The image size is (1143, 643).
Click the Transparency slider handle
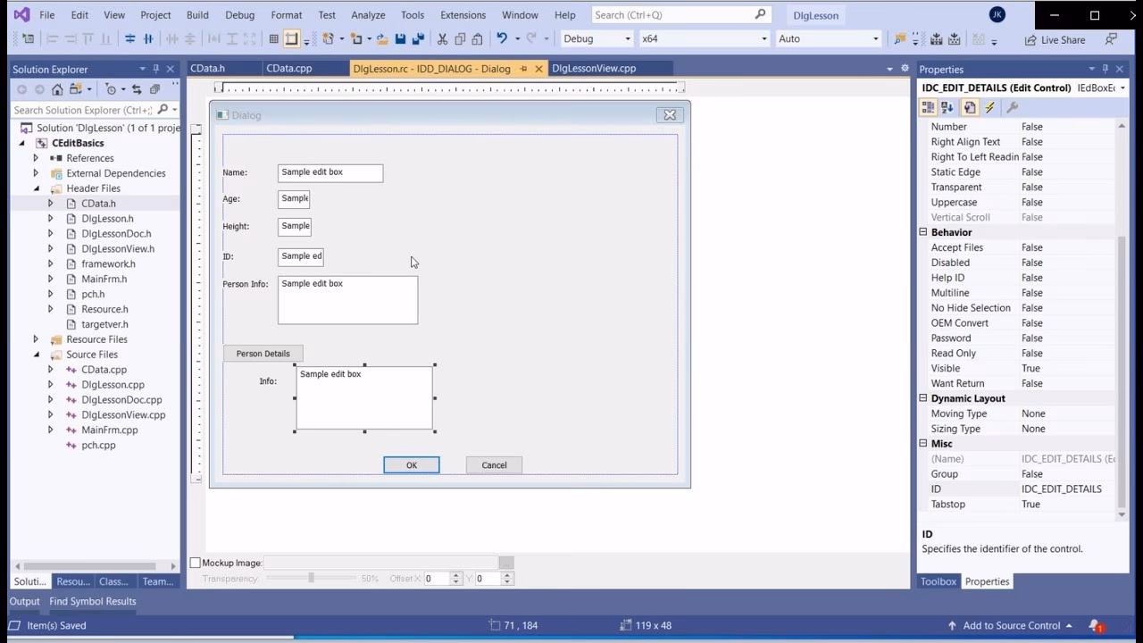[x=311, y=579]
